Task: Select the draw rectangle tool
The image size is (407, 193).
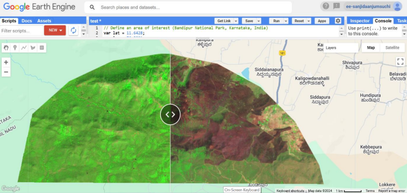Action: click(x=42, y=48)
